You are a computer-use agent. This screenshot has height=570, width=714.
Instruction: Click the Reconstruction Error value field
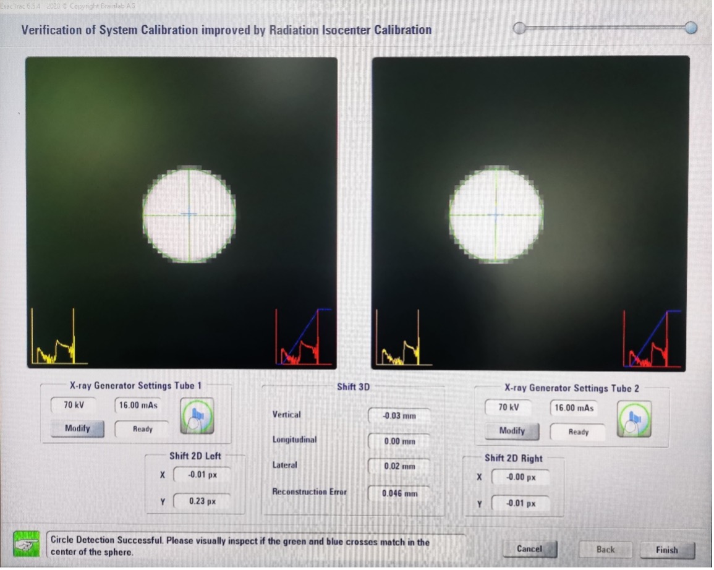(x=399, y=493)
